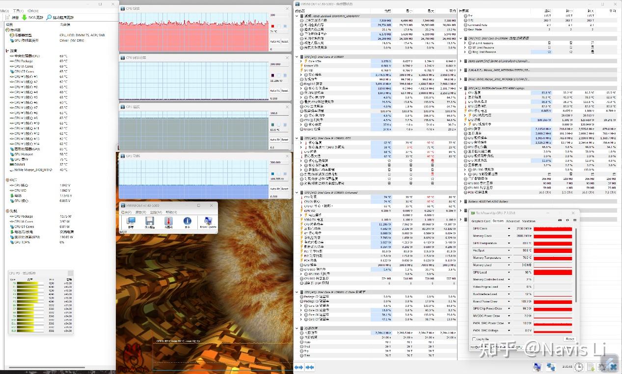Open the Report (R) menu in HWiNFO64
Image resolution: width=622 pixels, height=374 pixels.
141,212
